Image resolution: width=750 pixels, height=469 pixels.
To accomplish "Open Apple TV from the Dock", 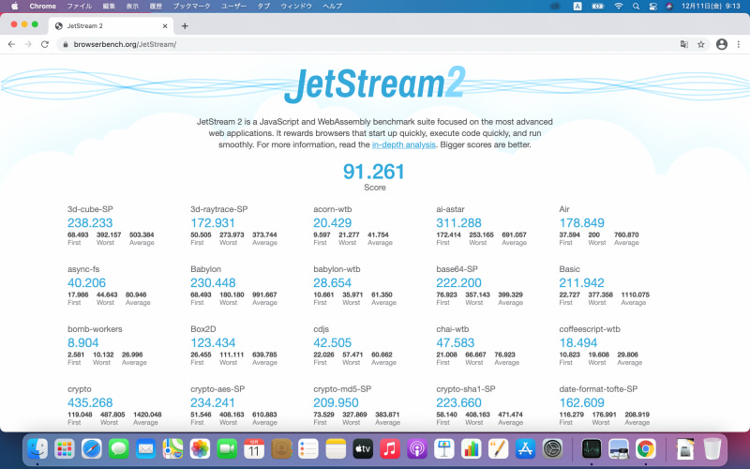I will coord(363,449).
